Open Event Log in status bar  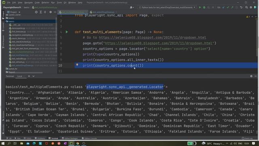point(247,138)
